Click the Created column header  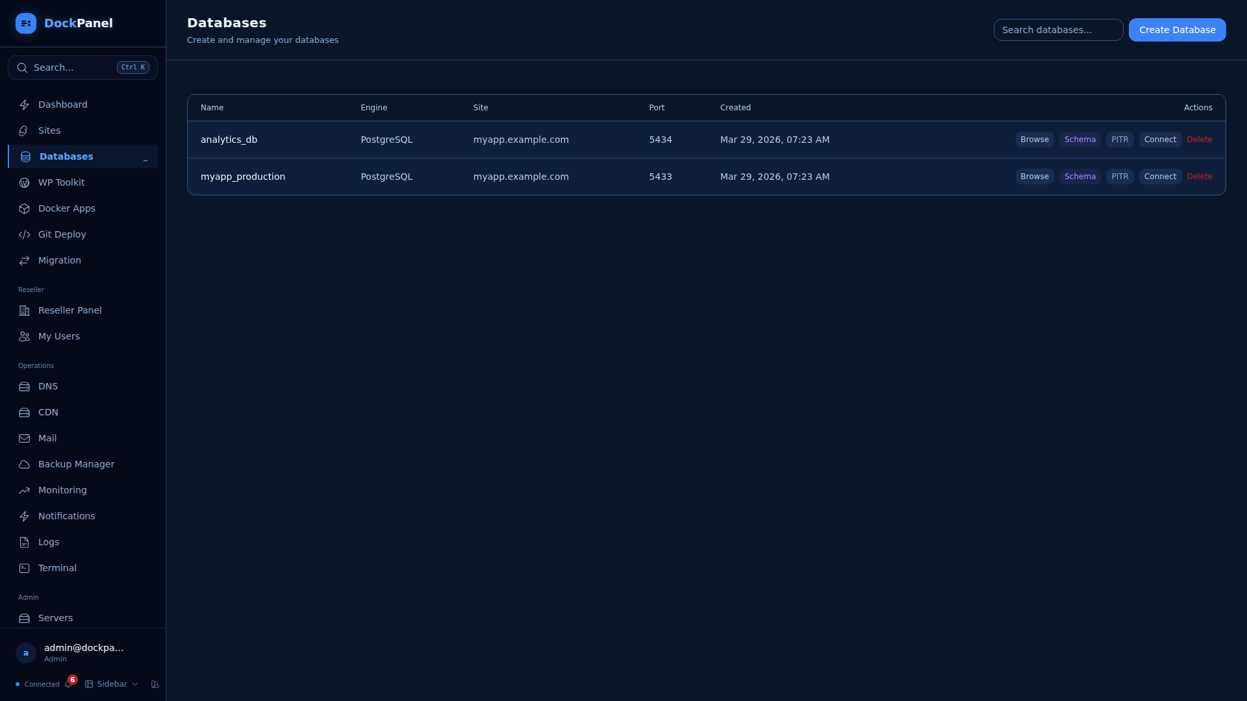click(735, 108)
